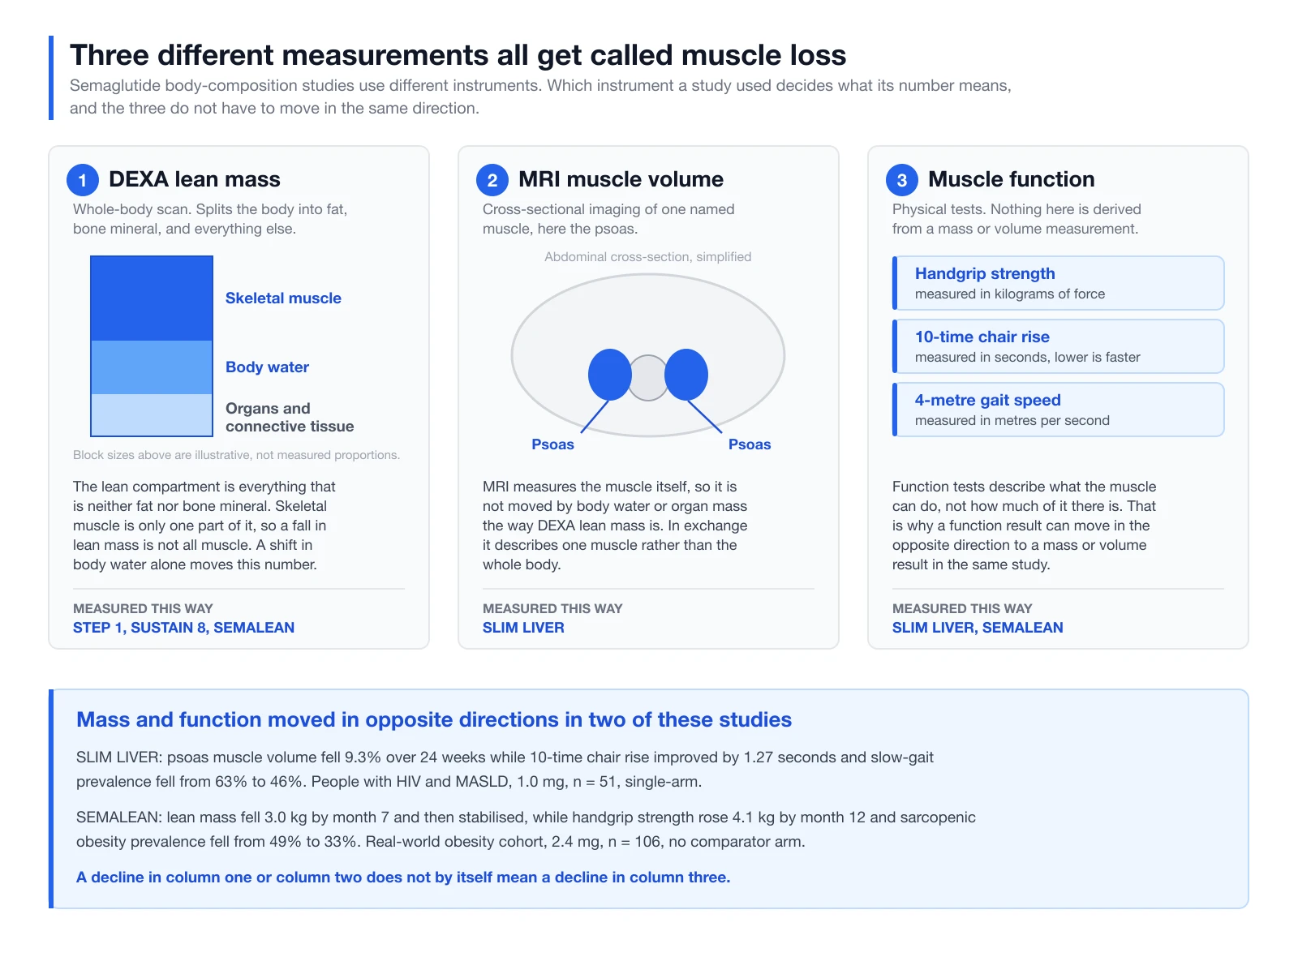The height and width of the screenshot is (957, 1298).
Task: Click the Function tests describe paragraph
Action: (x=1024, y=526)
